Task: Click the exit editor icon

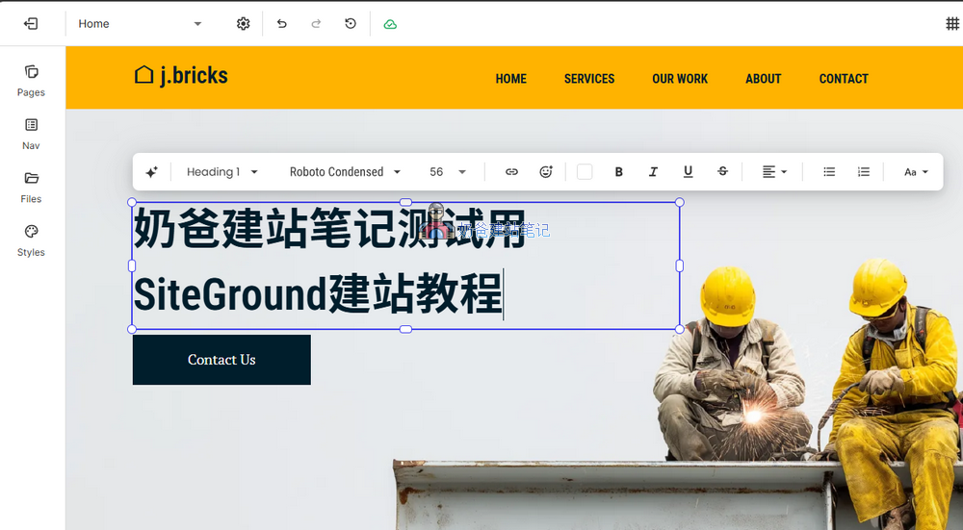Action: [x=31, y=24]
